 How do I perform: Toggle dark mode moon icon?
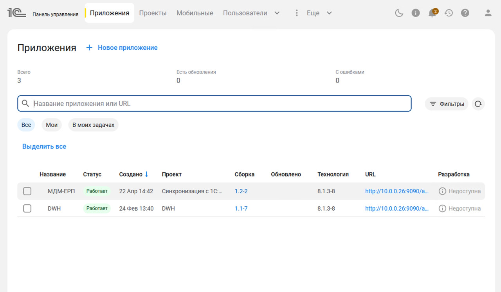coord(399,13)
